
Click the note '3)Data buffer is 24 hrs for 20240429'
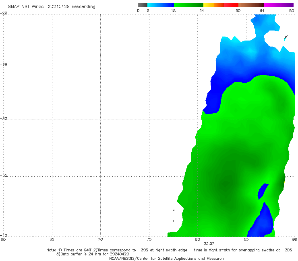coord(93,254)
